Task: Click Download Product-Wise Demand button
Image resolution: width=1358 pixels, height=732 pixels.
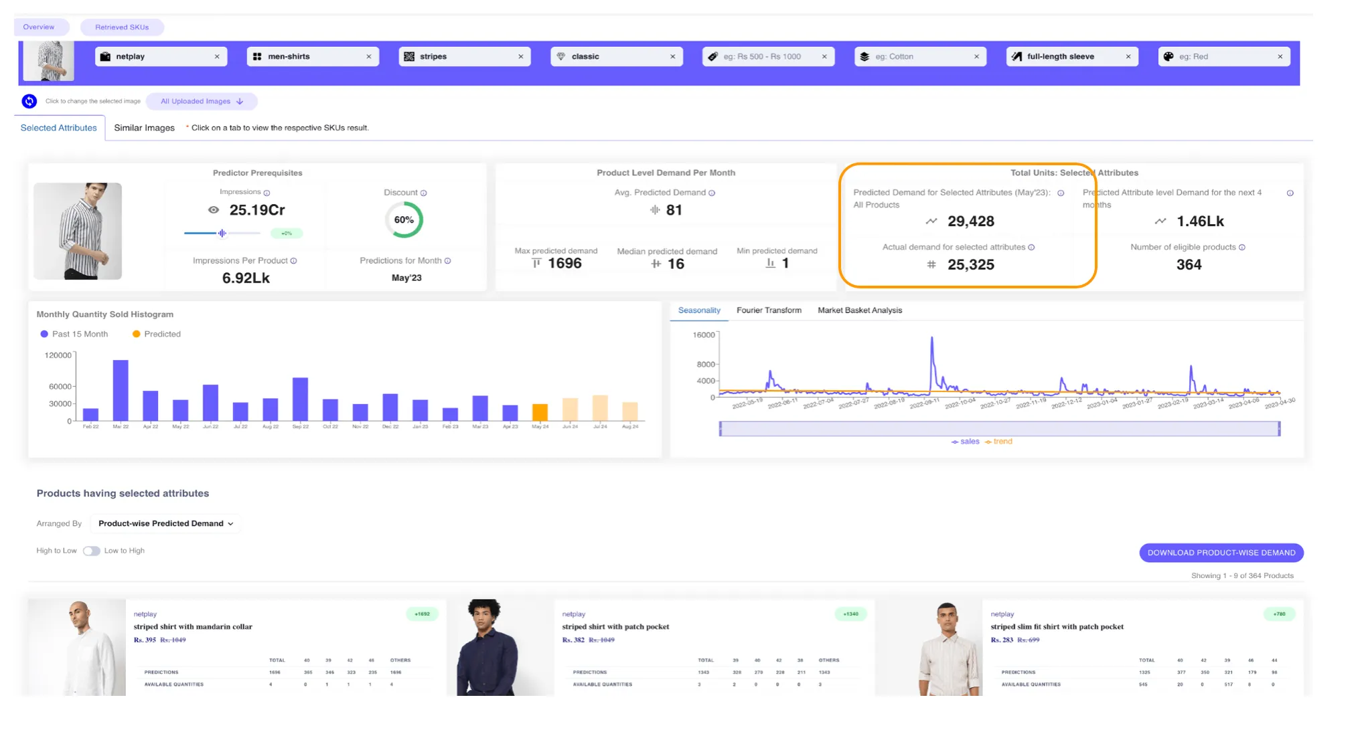Action: [x=1221, y=553]
